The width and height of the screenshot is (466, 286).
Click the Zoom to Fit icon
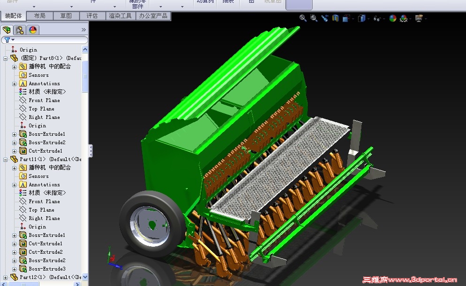303,18
